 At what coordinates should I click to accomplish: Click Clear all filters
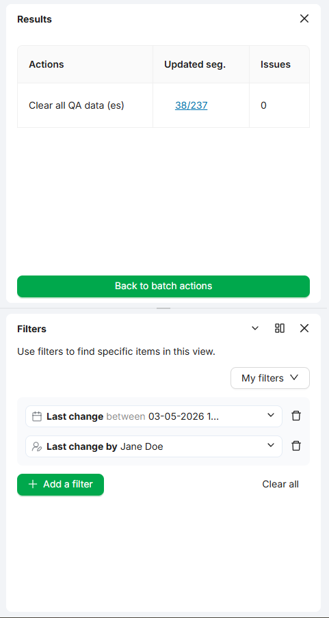click(280, 484)
